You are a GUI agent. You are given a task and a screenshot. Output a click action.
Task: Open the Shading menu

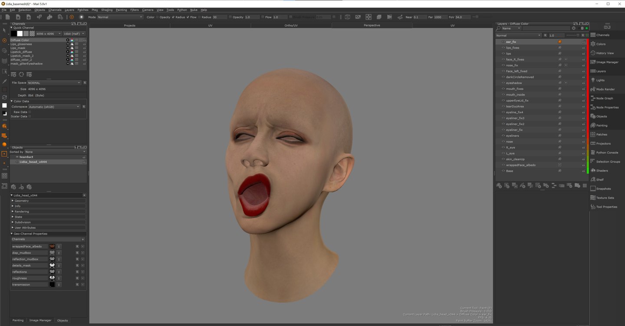[107, 10]
